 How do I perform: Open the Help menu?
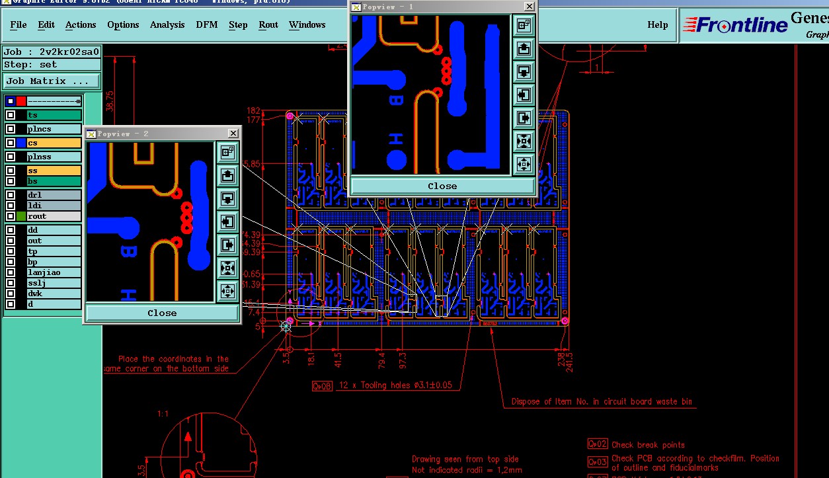point(658,25)
